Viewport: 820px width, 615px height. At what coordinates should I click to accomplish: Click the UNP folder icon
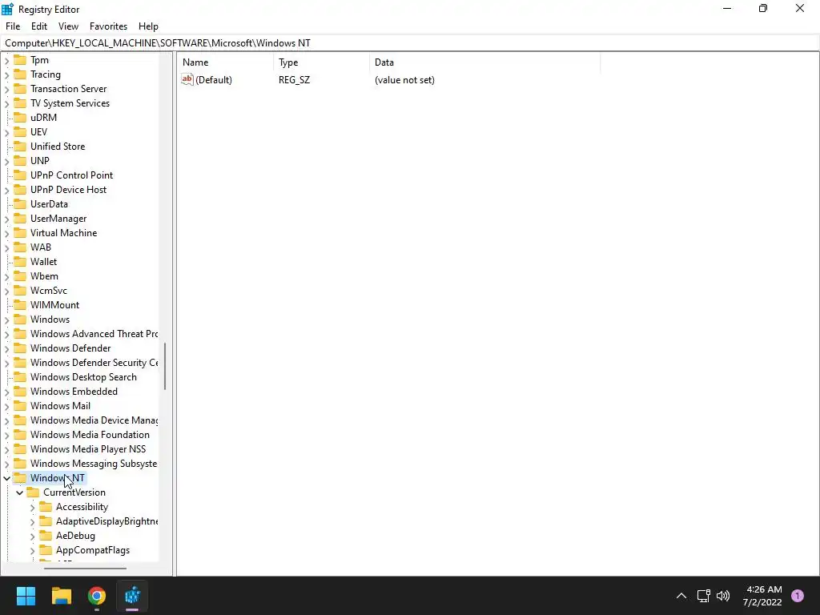pos(20,160)
